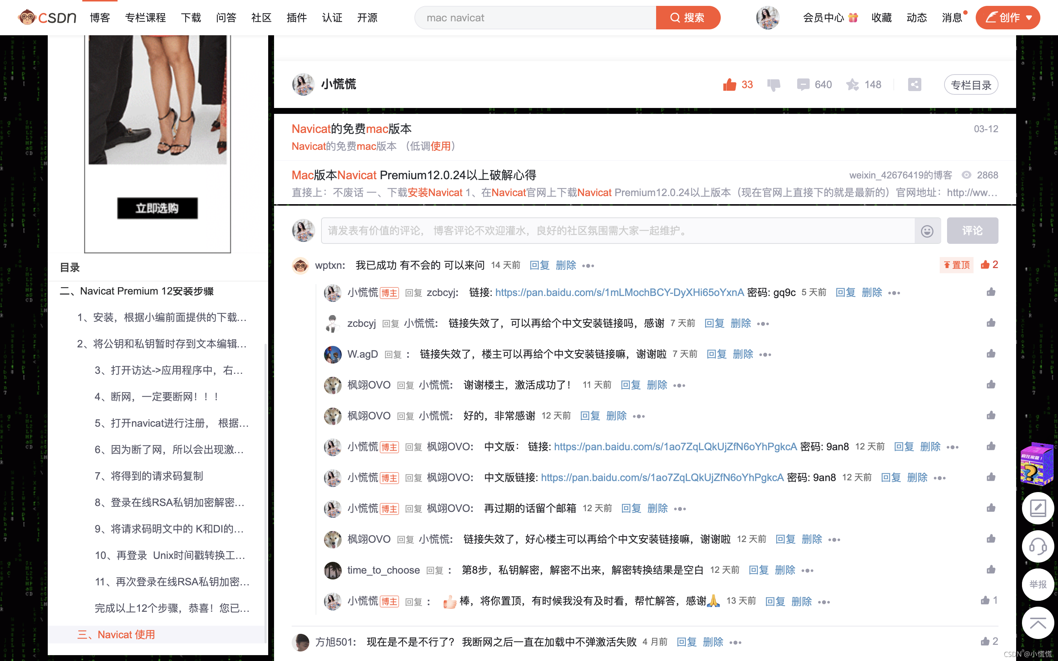This screenshot has height=661, width=1058.
Task: Click the comment text input box
Action: (x=618, y=230)
